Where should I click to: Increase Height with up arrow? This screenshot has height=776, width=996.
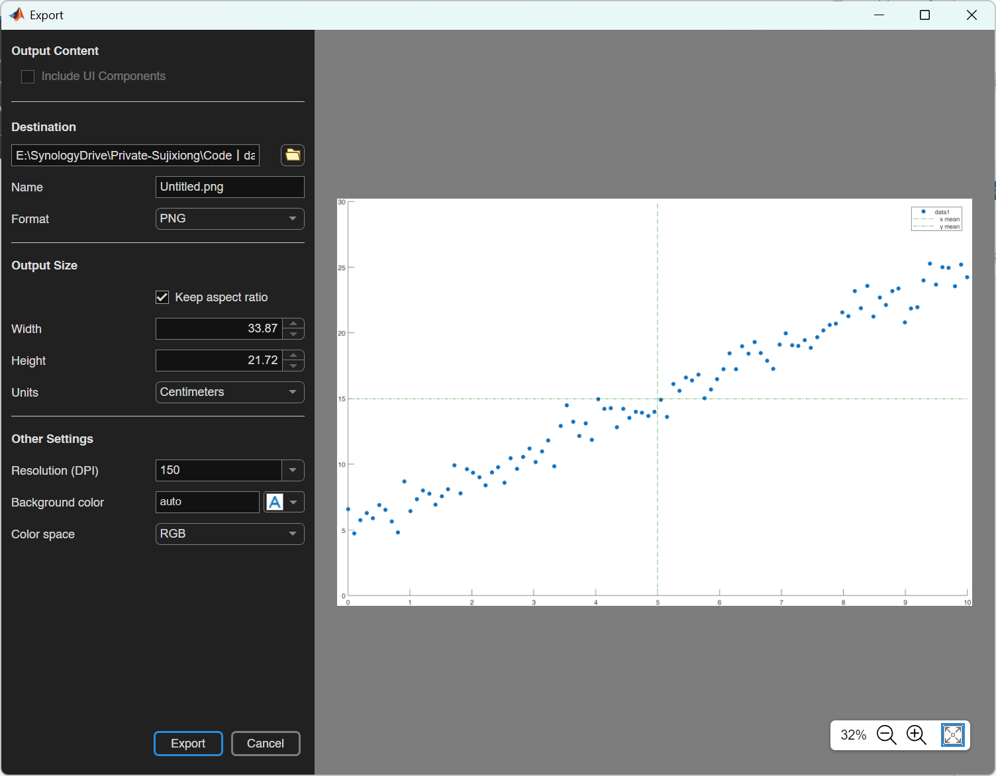point(293,355)
